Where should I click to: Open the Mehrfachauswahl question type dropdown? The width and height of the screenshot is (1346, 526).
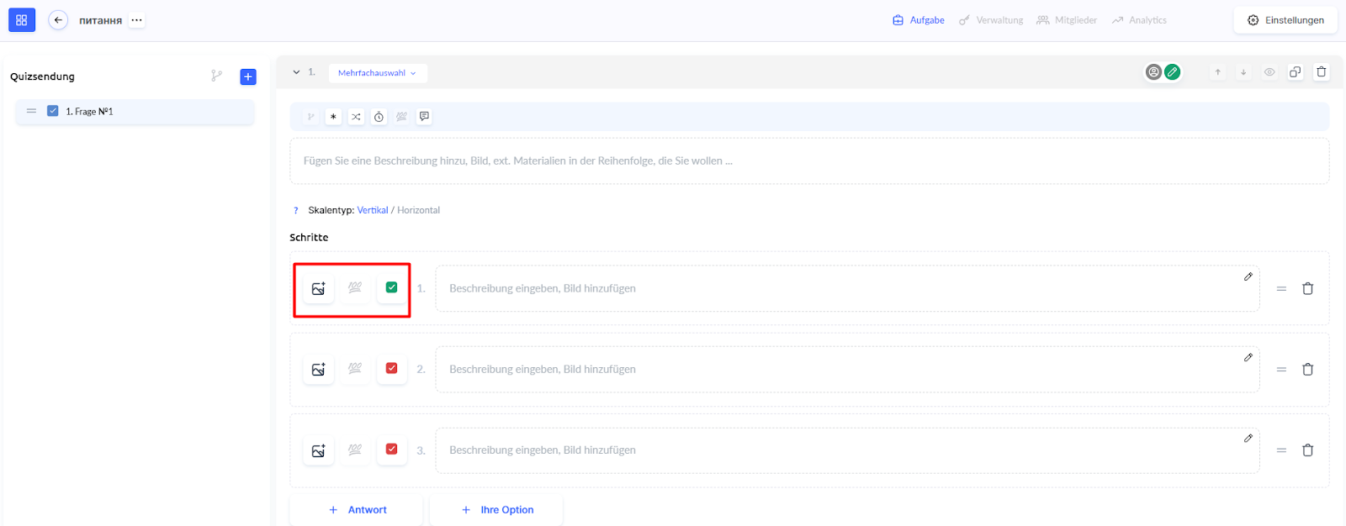click(x=377, y=73)
